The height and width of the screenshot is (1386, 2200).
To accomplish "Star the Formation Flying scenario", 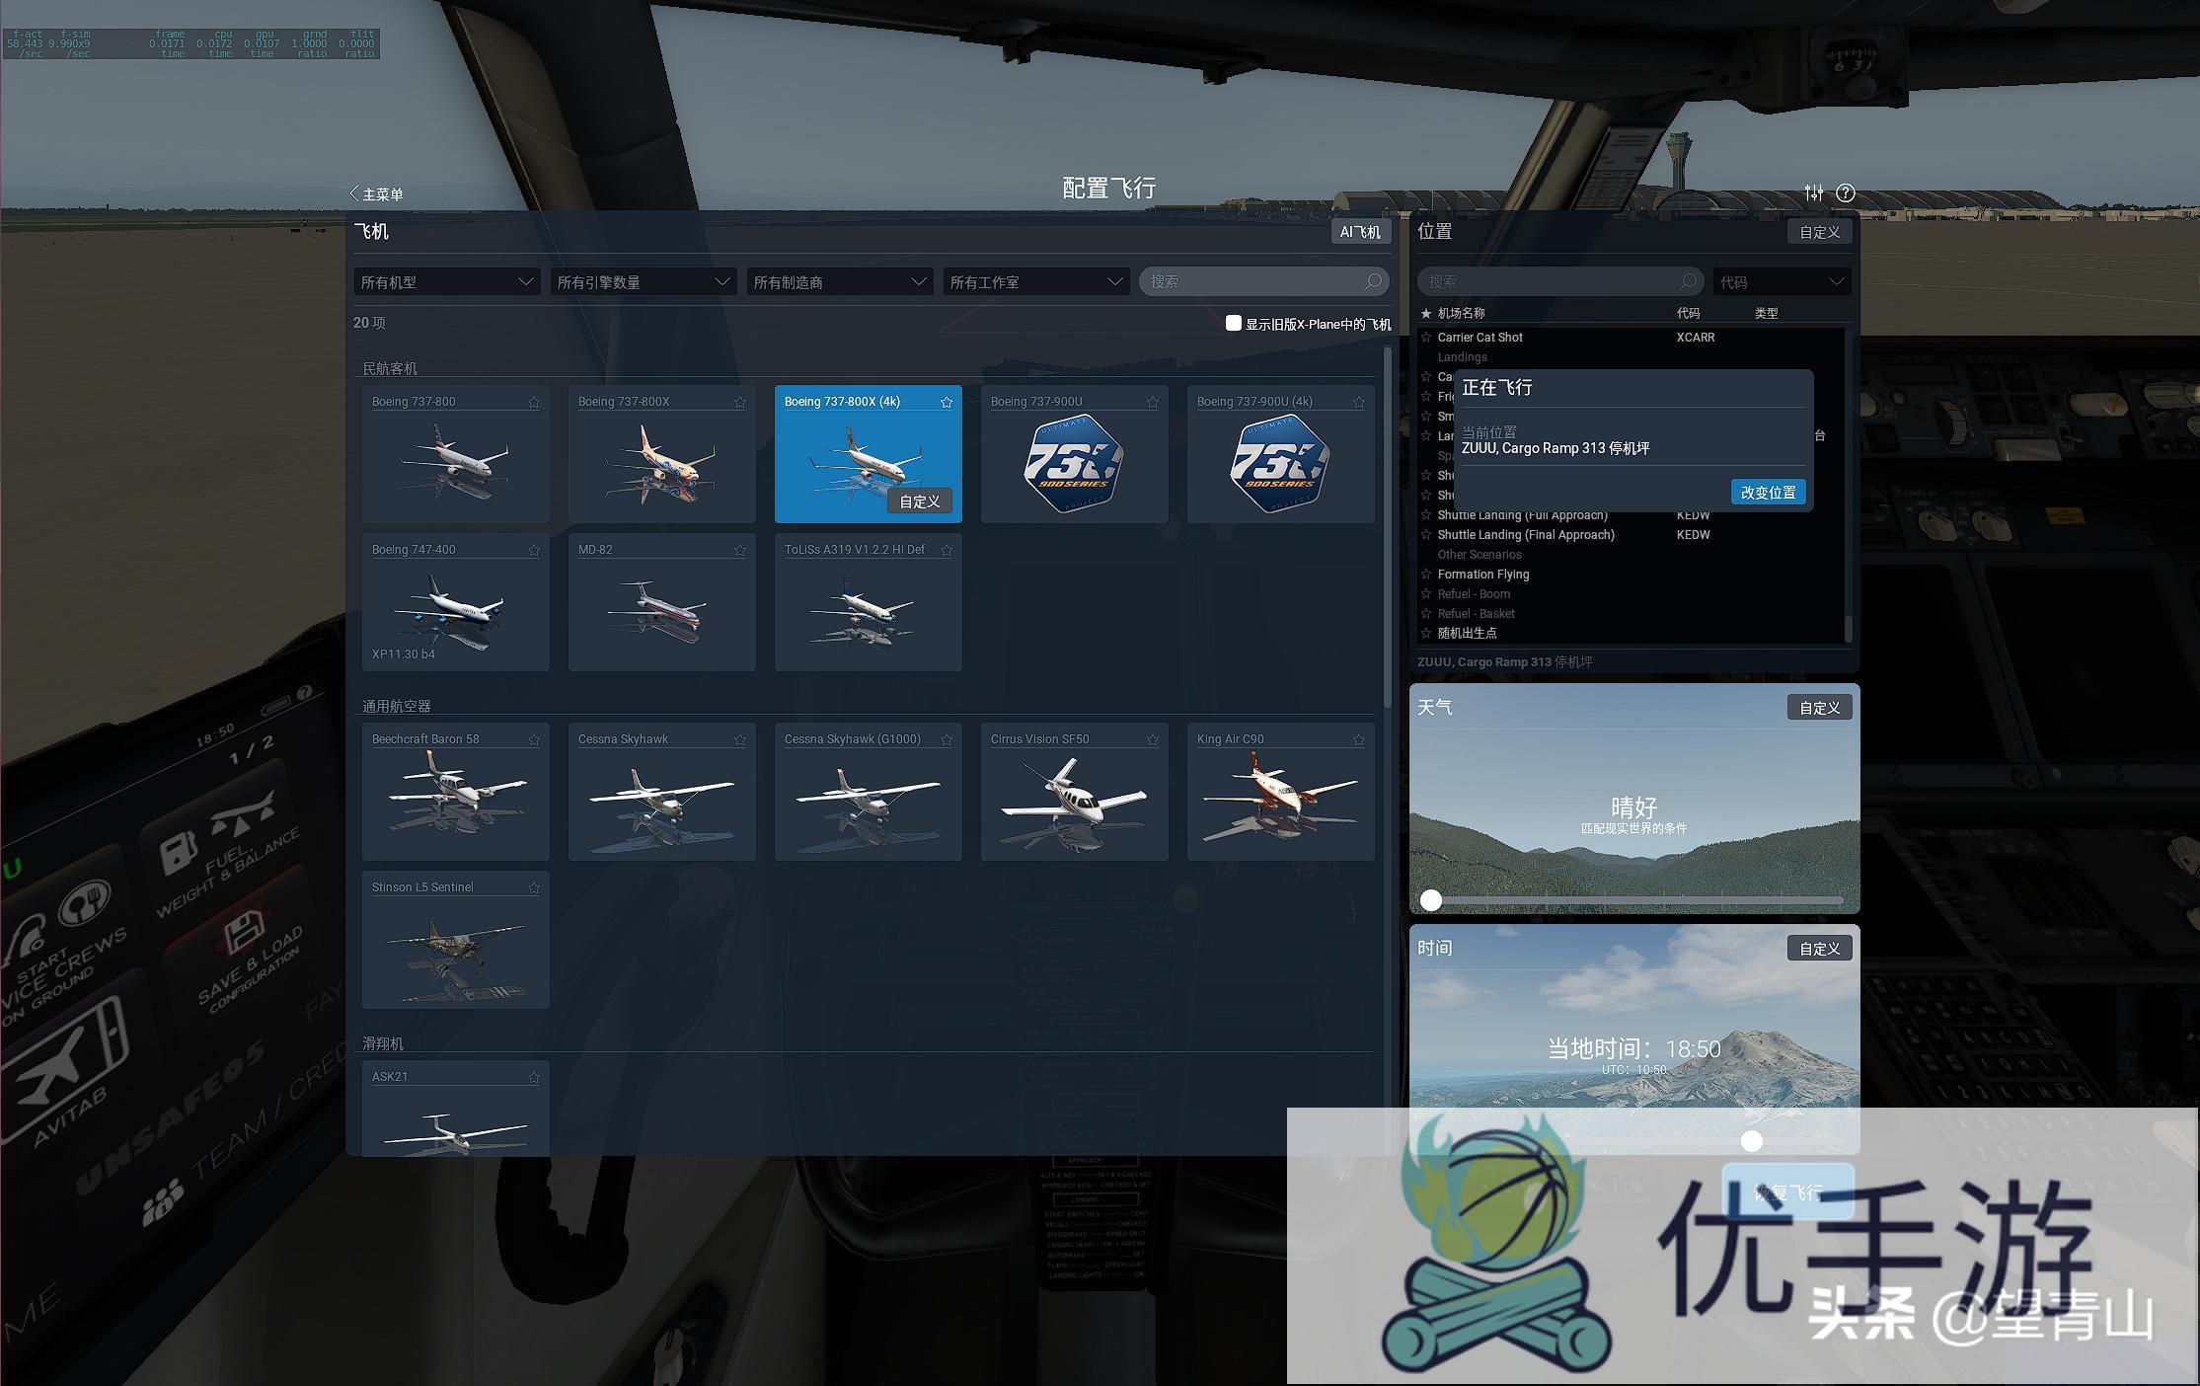I will point(1426,574).
